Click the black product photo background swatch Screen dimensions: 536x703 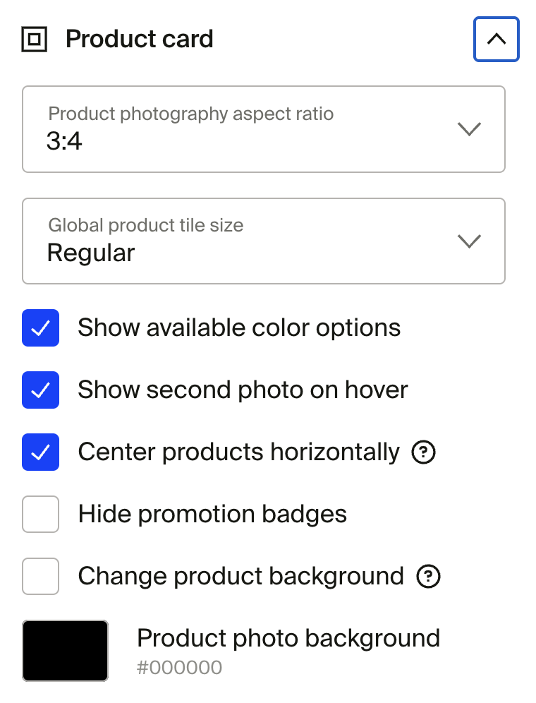(x=66, y=651)
